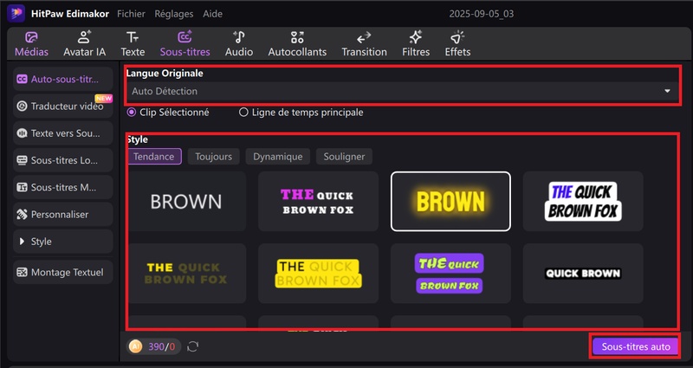Open the Effets tool

coord(457,38)
